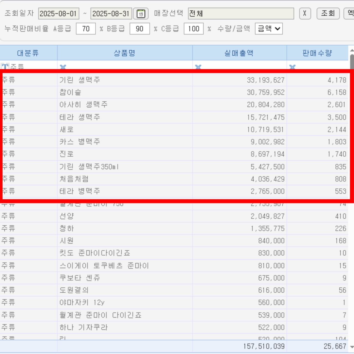Select the 야마자키 12y product cell
Image resolution: width=354 pixels, height=354 pixels.
coord(125,303)
